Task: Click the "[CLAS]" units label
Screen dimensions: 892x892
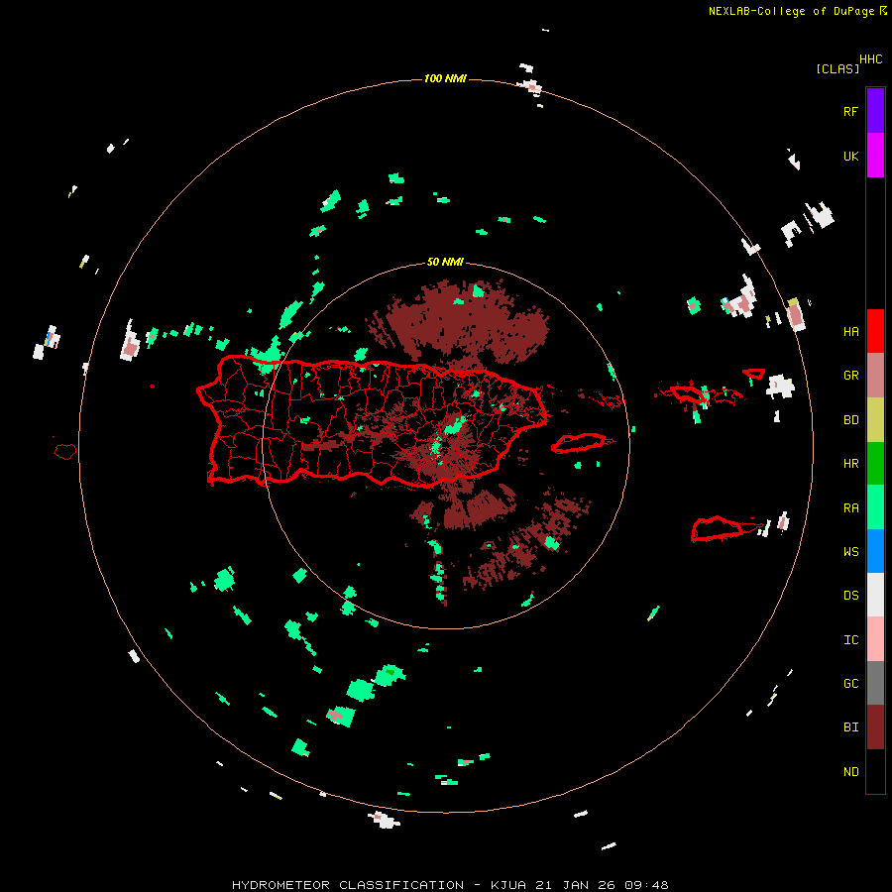Action: point(837,68)
